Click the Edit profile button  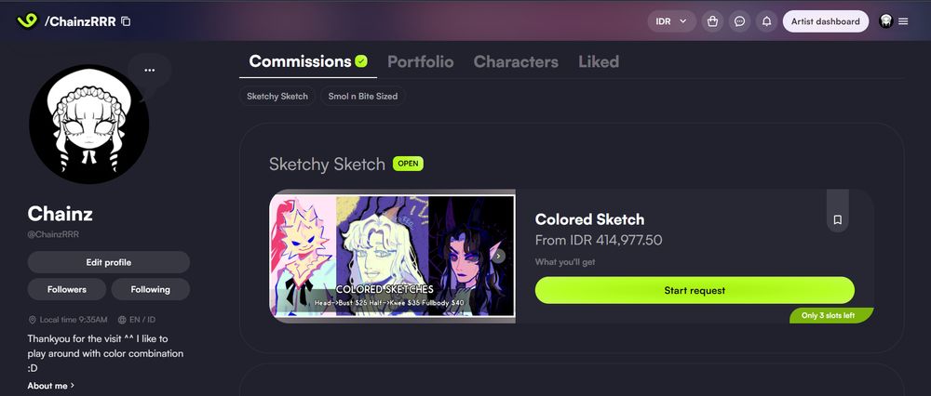point(109,262)
